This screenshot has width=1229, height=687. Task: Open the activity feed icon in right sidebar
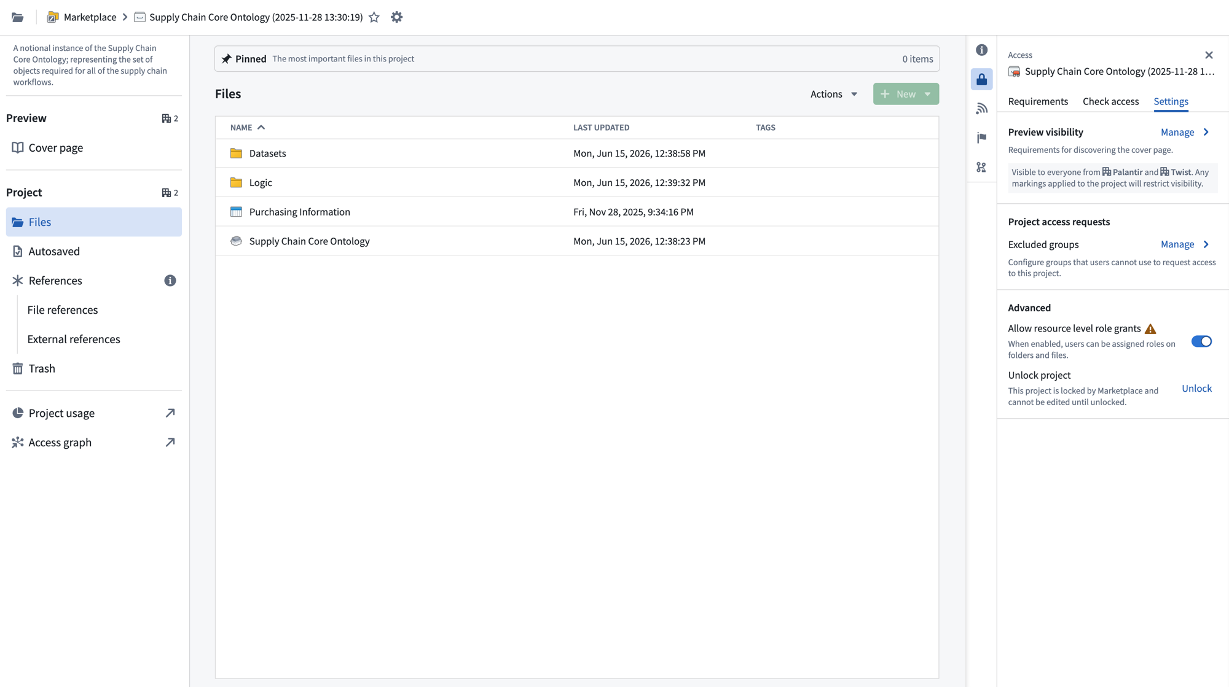pyautogui.click(x=981, y=109)
